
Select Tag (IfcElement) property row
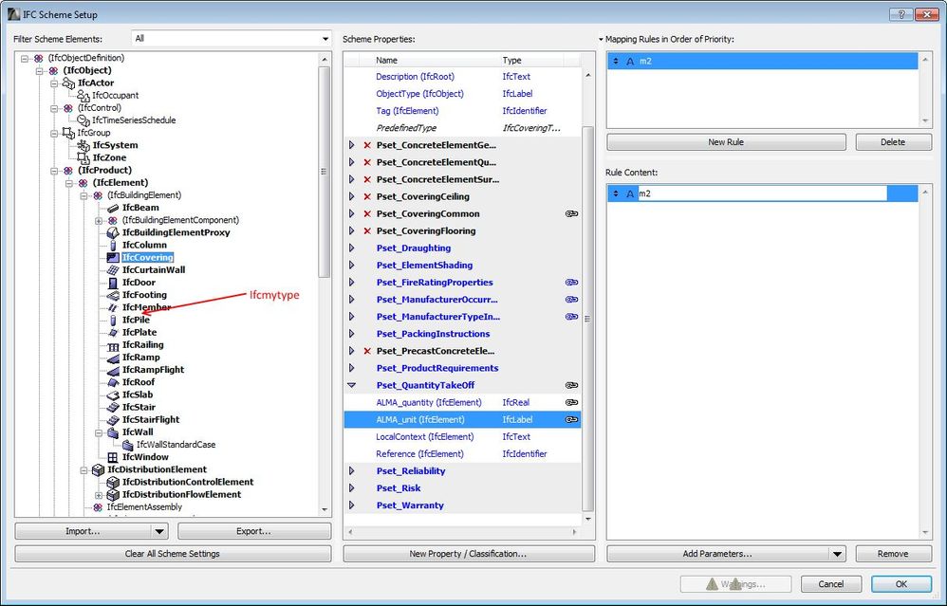(462, 111)
